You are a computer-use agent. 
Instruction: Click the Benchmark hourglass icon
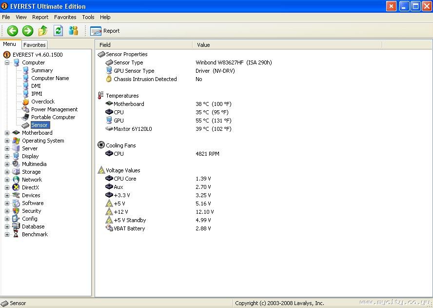point(16,234)
